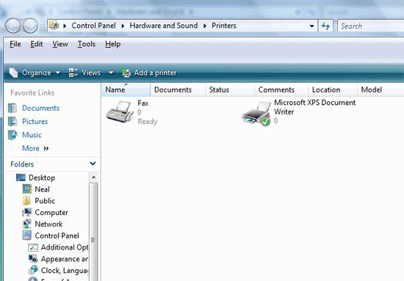This screenshot has height=281, width=404.
Task: Select Computer in the folder tree
Action: (x=51, y=213)
